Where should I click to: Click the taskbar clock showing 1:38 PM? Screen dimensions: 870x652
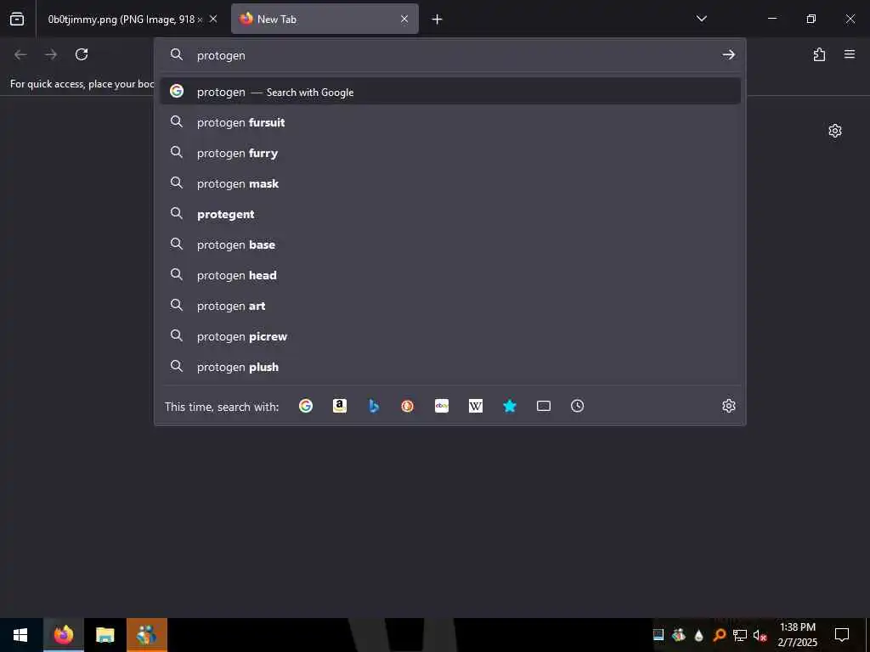coord(797,635)
